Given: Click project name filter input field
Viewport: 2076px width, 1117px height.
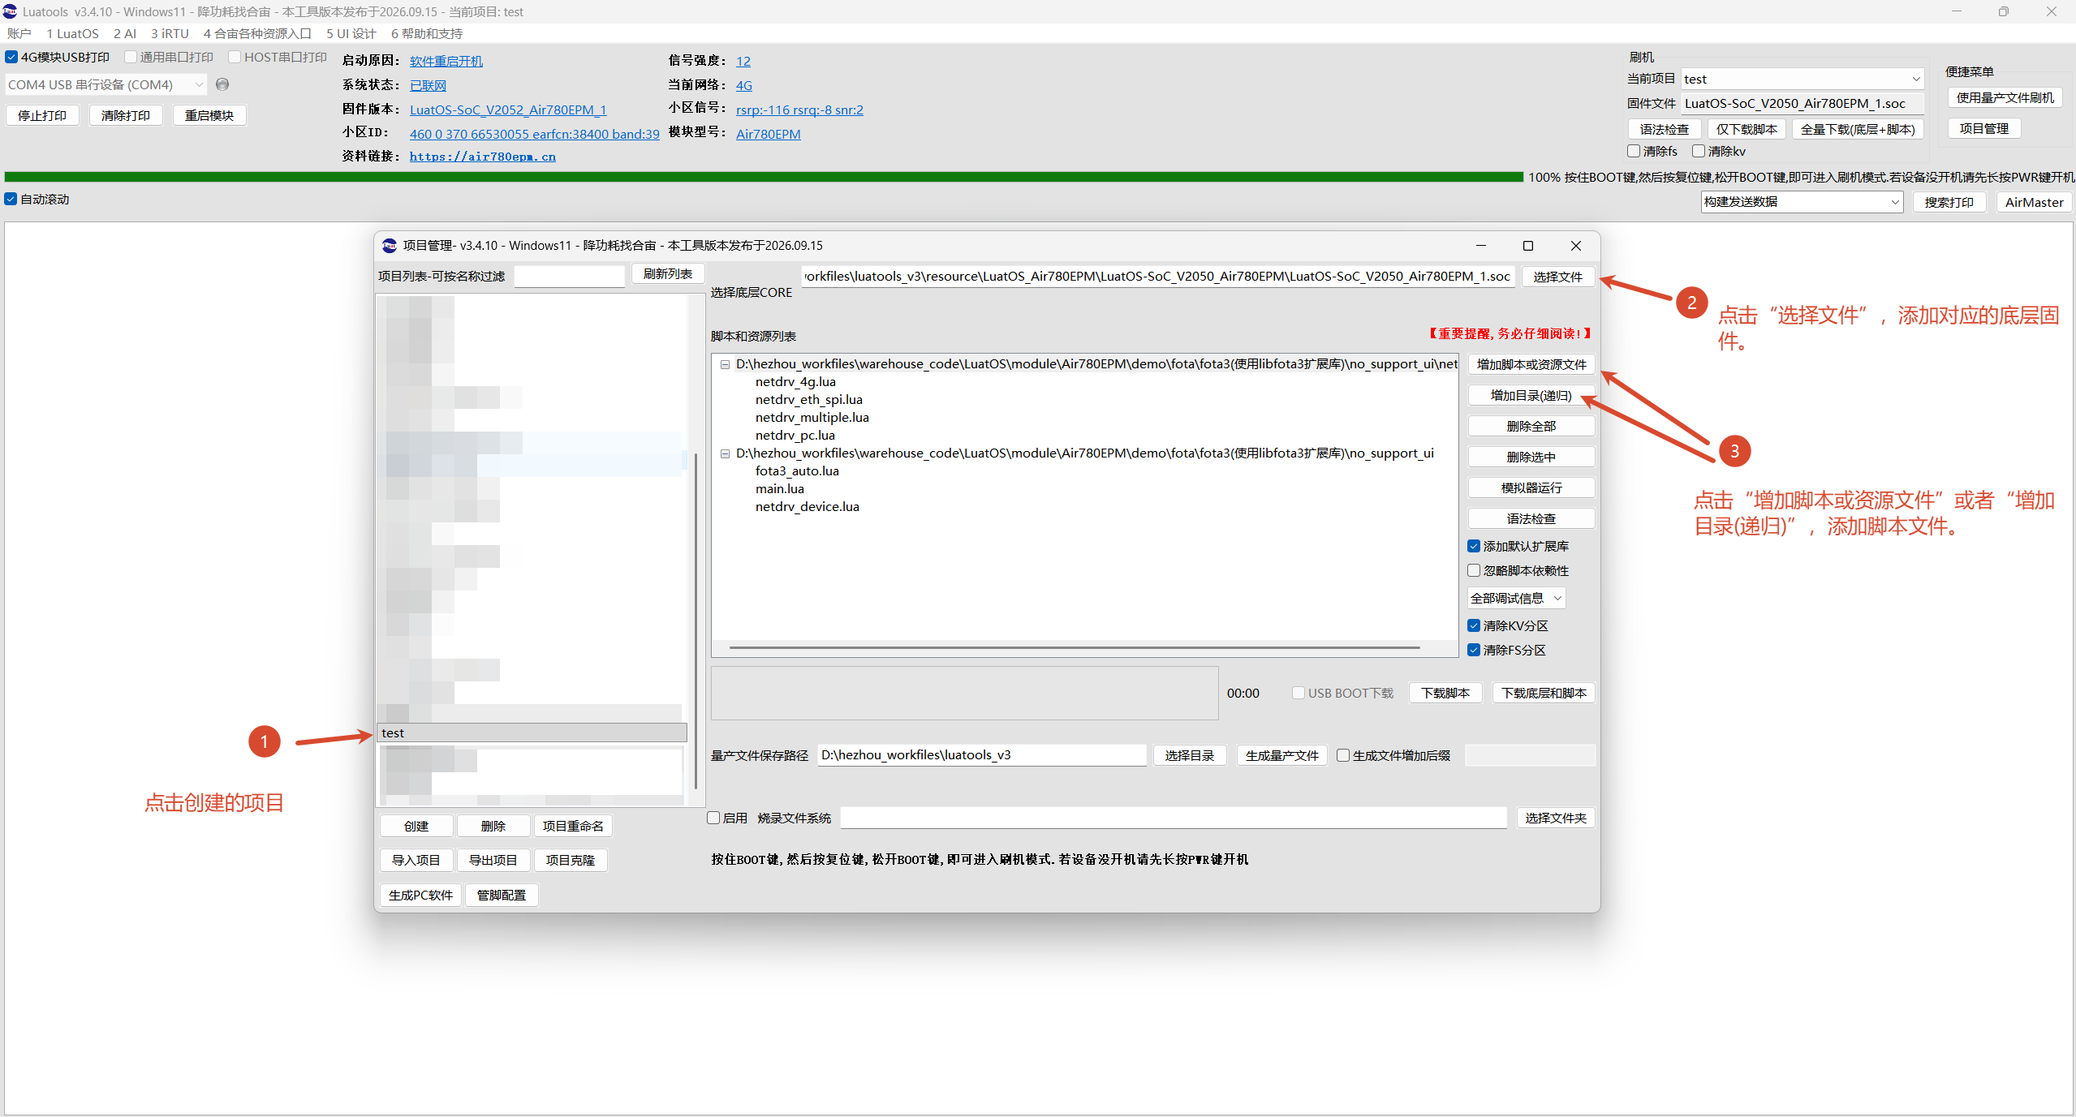Looking at the screenshot, I should click(570, 276).
